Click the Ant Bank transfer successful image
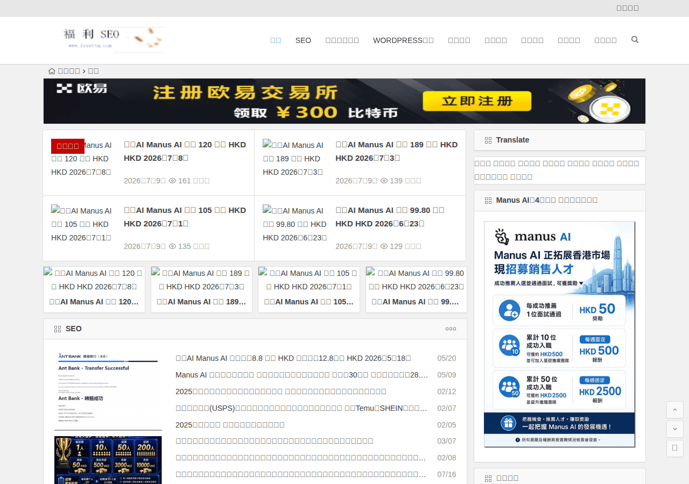 click(108, 390)
